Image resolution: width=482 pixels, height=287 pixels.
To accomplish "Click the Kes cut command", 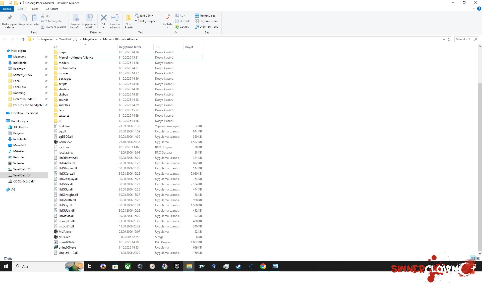I will [45, 16].
